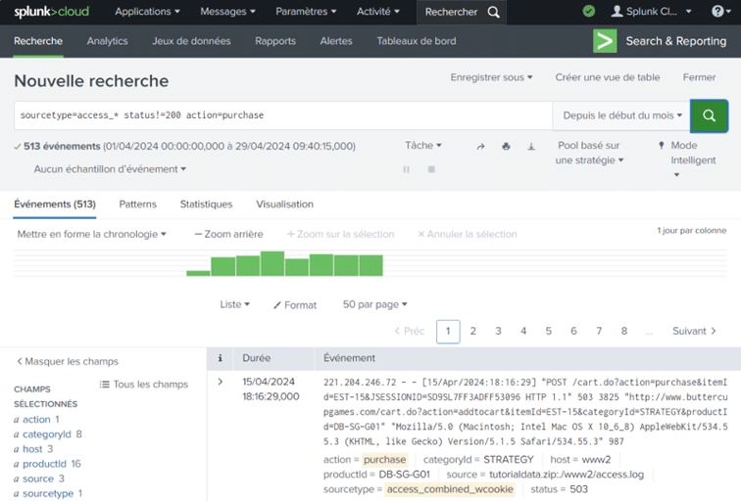This screenshot has width=741, height=501.
Task: Open the Alertes tab
Action: tap(336, 41)
